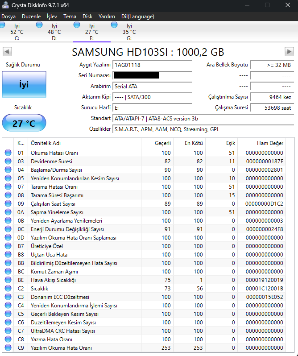Click the CrystalDiskInfo app icon in title bar
Viewport: 298px width, 356px height.
pos(5,5)
